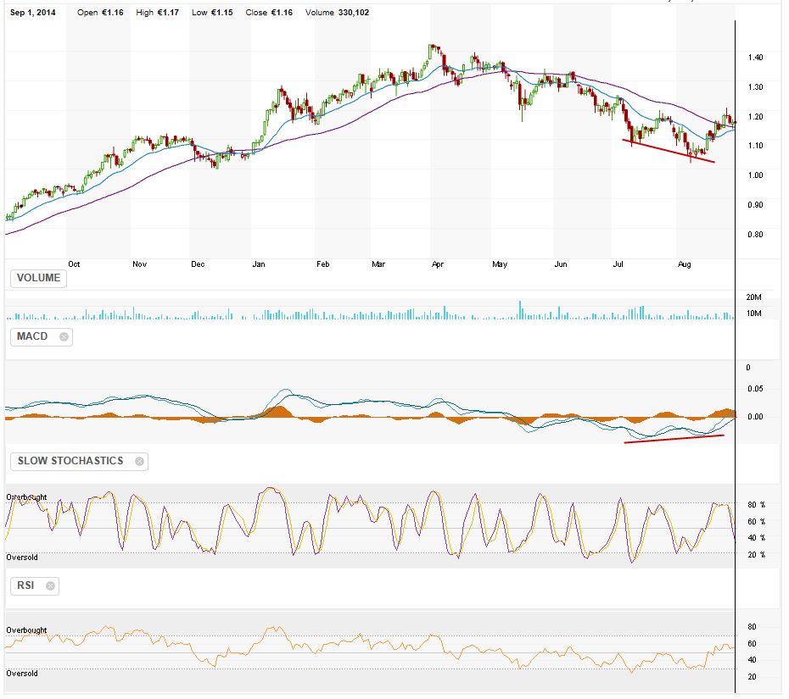Click the Jan label on time axis
Image resolution: width=789 pixels, height=699 pixels.
pyautogui.click(x=259, y=264)
